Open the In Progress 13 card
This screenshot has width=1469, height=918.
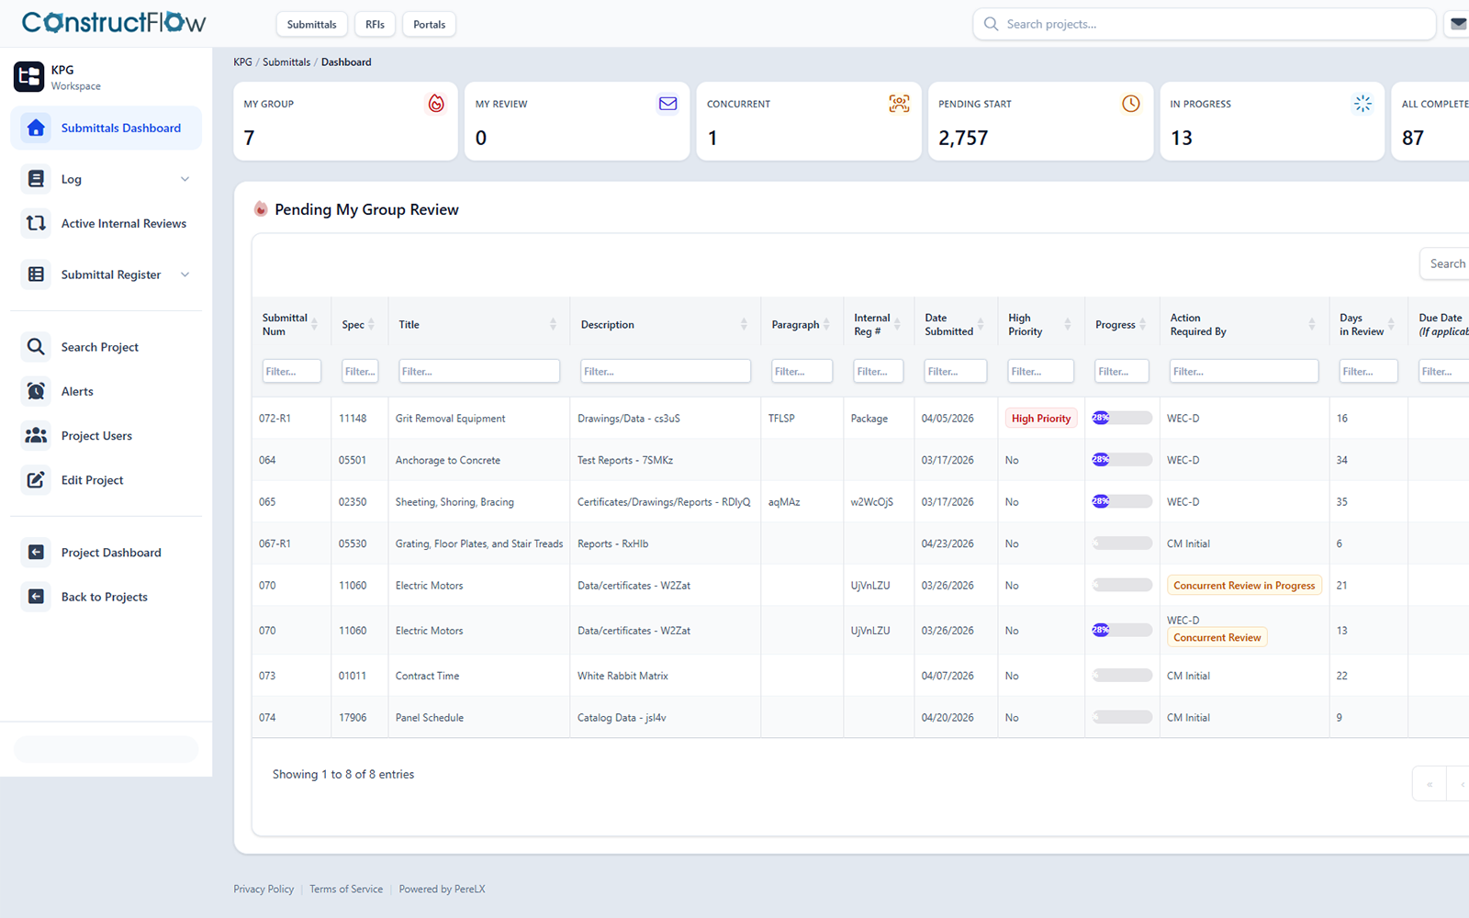1272,121
